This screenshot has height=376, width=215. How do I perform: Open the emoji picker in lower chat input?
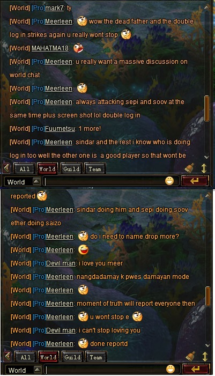pyautogui.click(x=170, y=369)
